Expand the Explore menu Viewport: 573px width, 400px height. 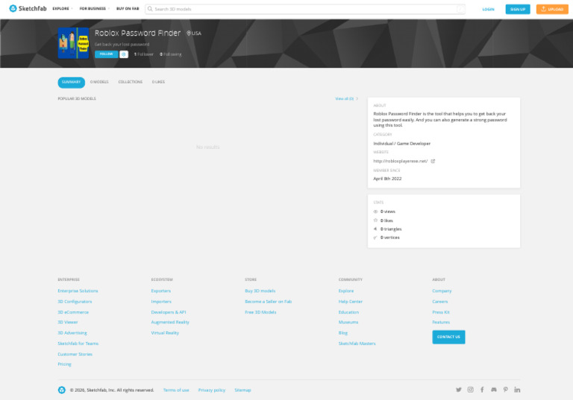(x=63, y=9)
